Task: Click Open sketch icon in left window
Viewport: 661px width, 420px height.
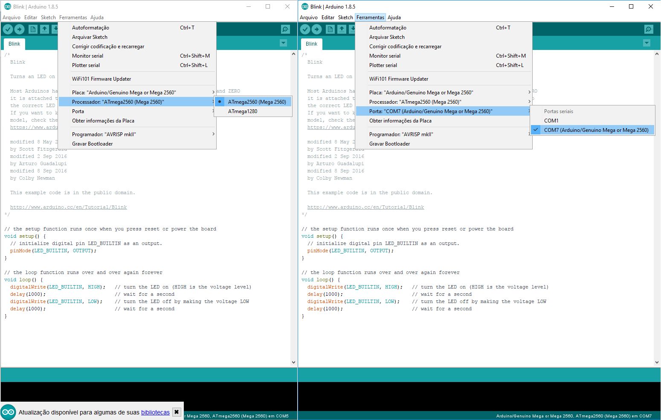Action: (44, 29)
